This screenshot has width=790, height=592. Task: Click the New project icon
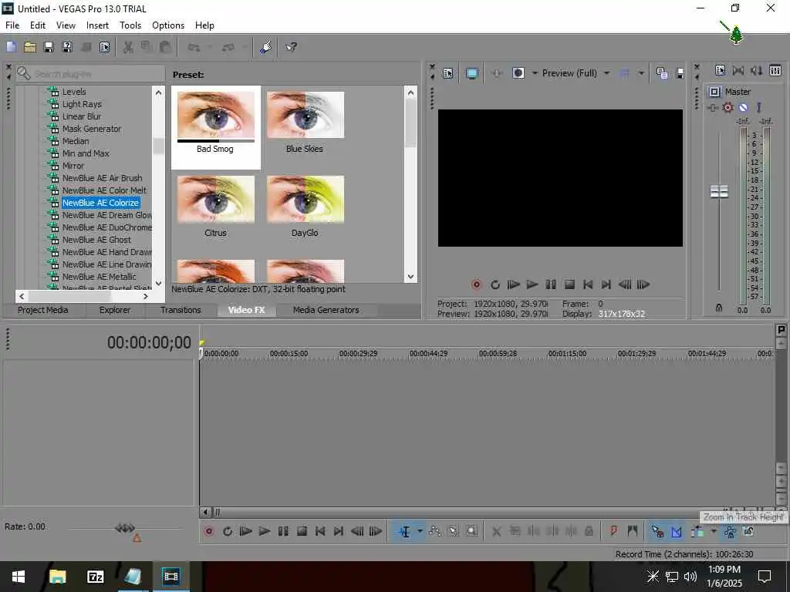[x=11, y=47]
